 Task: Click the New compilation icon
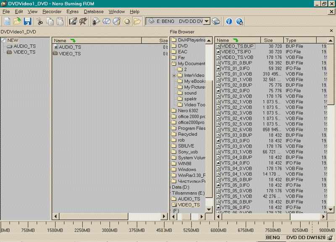7,21
